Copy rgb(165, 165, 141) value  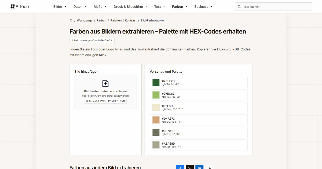coord(172,147)
